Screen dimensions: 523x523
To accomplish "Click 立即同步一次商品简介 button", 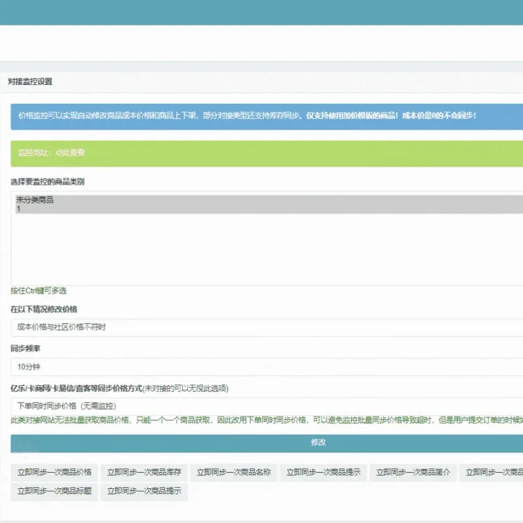I will click(413, 472).
